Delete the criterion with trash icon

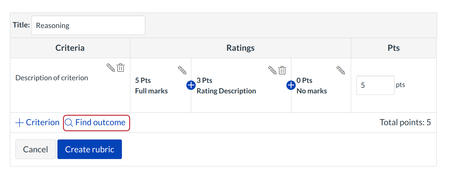tap(121, 68)
